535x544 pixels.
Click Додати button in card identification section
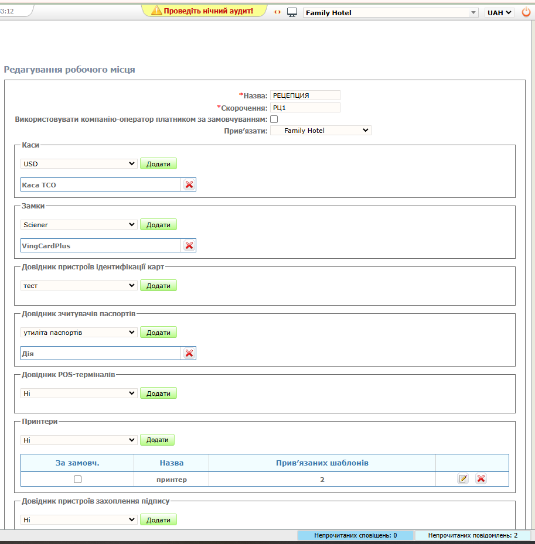pyautogui.click(x=158, y=286)
